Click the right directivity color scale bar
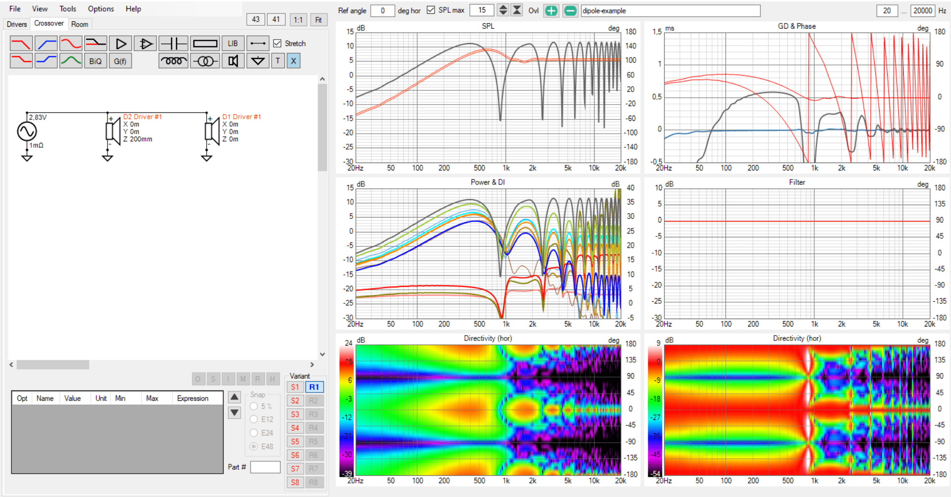Viewport: 951px width, 497px height. 654,410
